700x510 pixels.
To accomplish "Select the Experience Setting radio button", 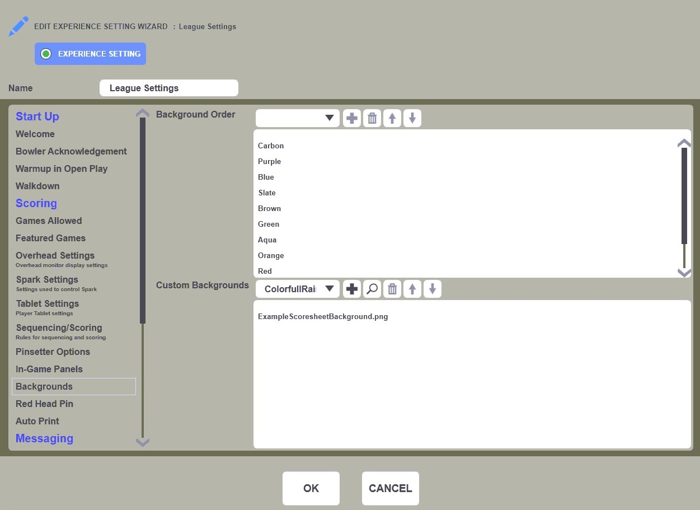I will coord(46,54).
